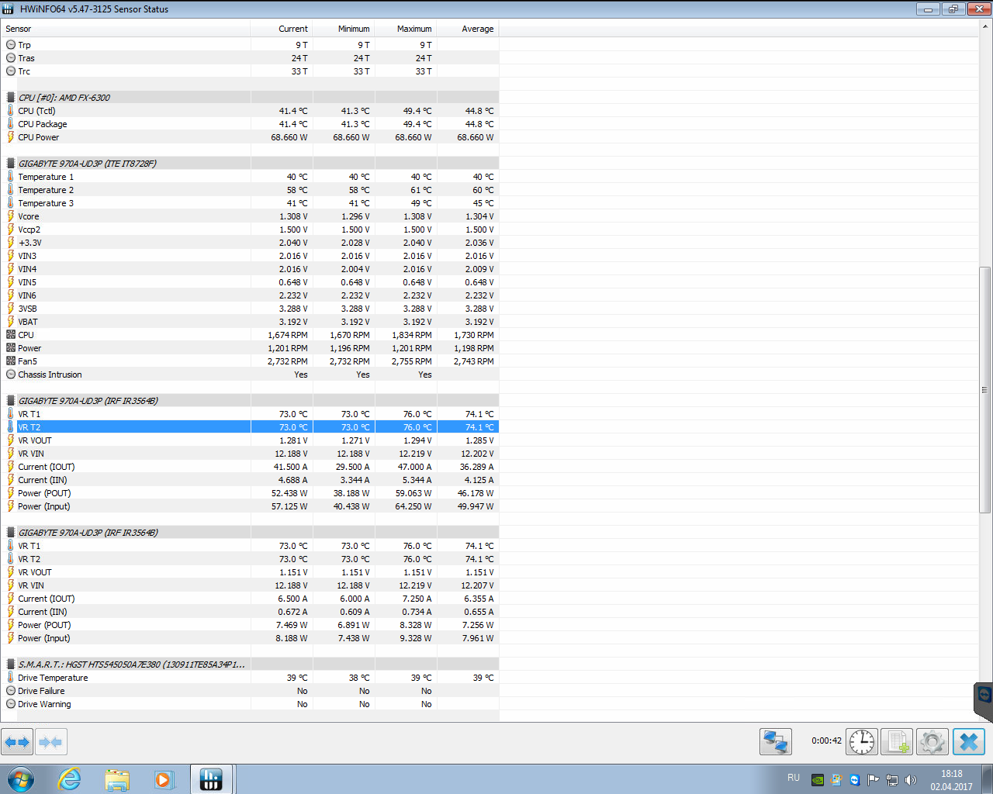Launch Internet Explorer from the taskbar

(x=70, y=779)
